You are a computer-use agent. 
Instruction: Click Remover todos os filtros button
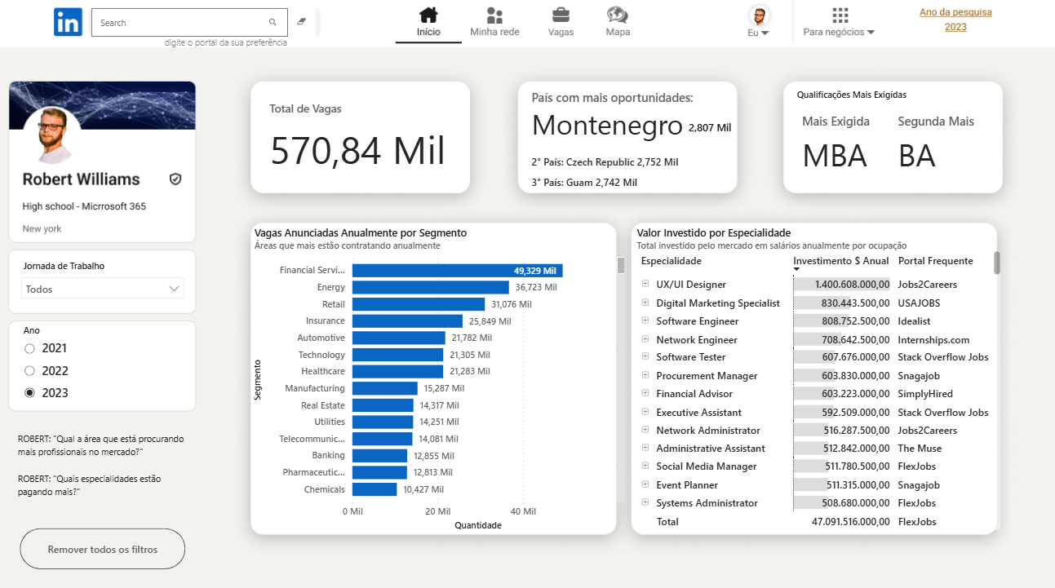point(103,549)
